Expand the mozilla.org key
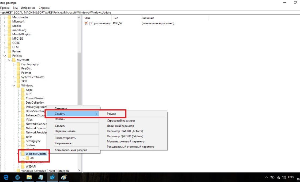 [x=5, y=30]
